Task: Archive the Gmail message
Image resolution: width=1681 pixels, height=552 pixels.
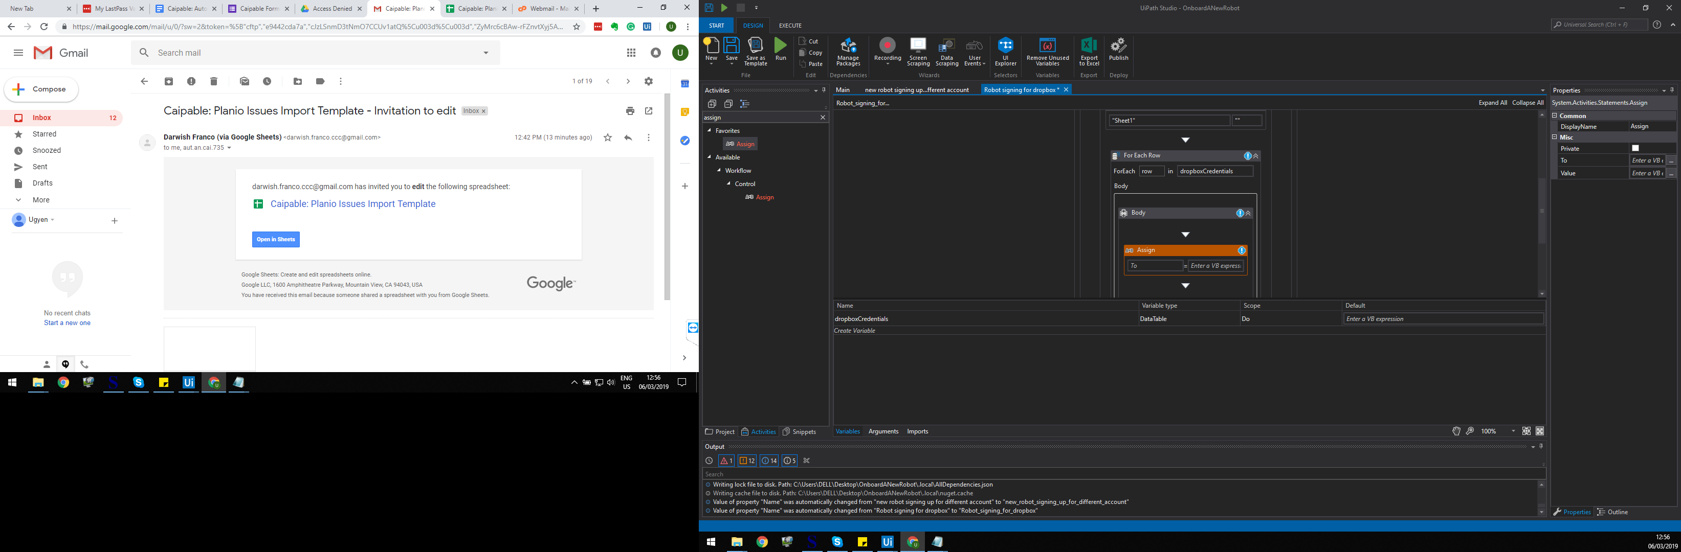Action: click(x=169, y=81)
